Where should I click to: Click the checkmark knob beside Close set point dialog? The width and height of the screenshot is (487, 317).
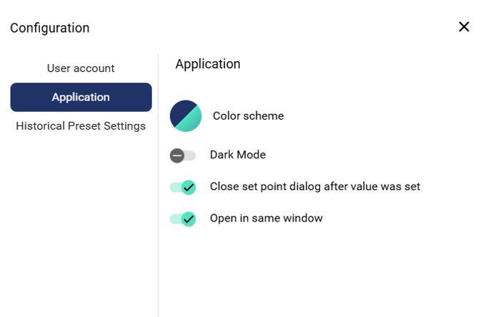[x=189, y=187]
